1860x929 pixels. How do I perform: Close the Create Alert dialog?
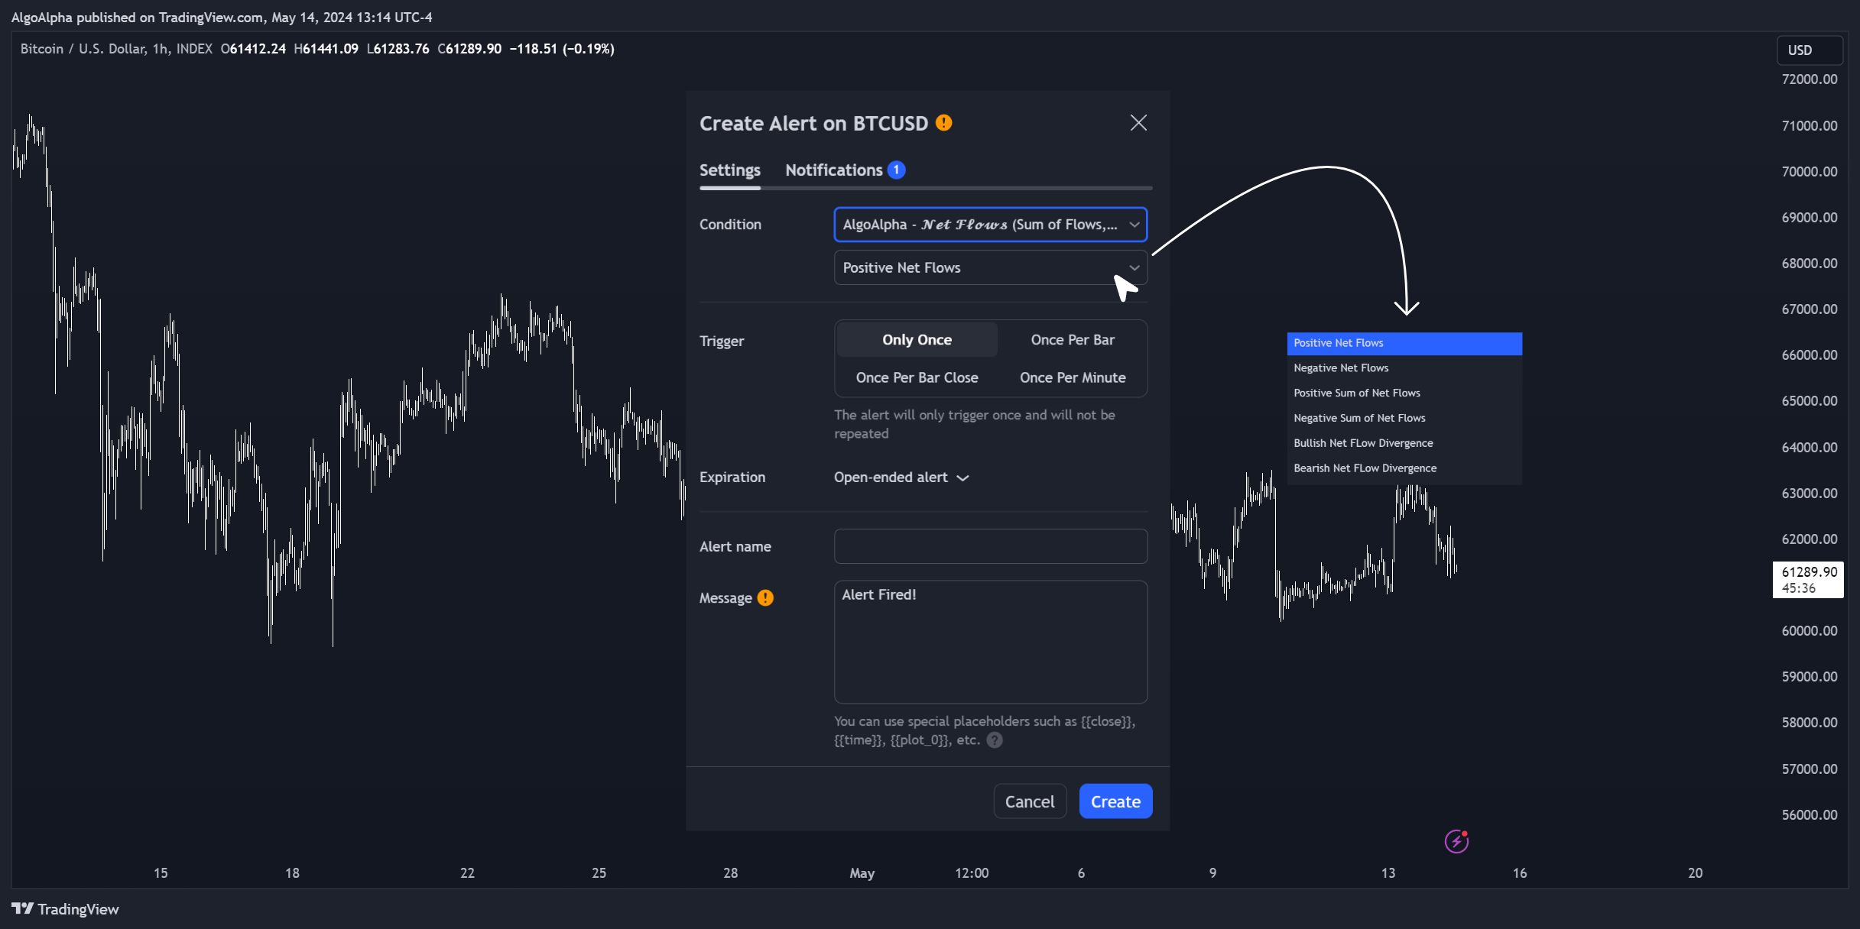(x=1138, y=123)
